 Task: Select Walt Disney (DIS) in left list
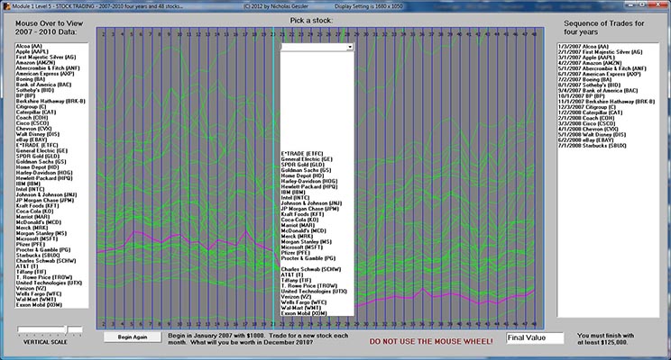pos(38,134)
